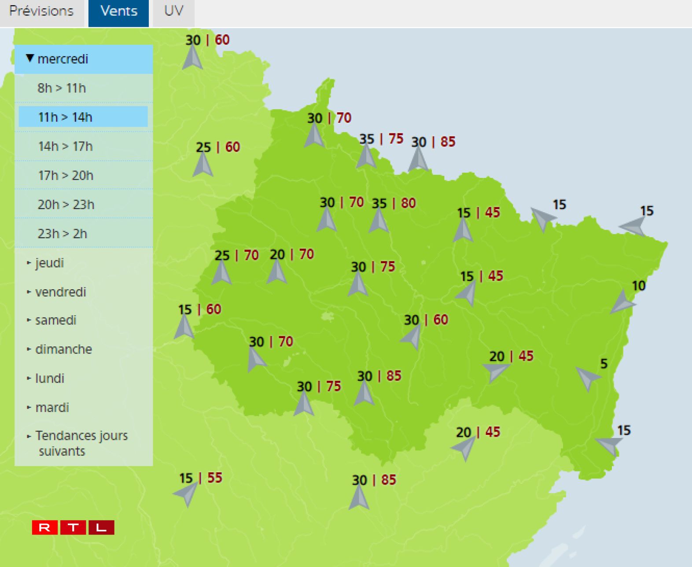Expand the vendredi forecast section

click(x=60, y=292)
